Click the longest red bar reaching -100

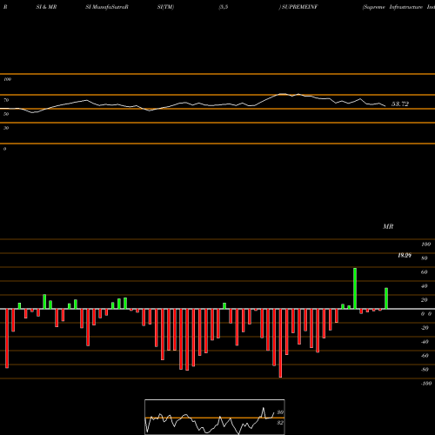(280, 344)
